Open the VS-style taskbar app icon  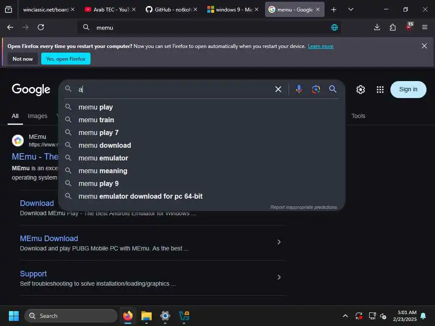point(184,316)
